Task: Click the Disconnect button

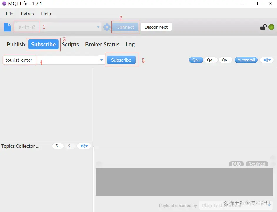Action: 156,27
